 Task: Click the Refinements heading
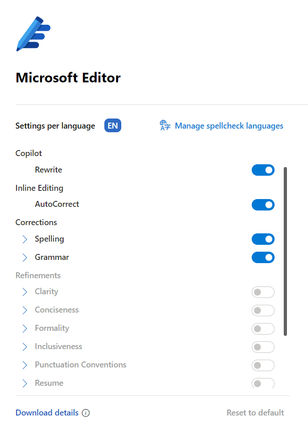[x=38, y=275]
